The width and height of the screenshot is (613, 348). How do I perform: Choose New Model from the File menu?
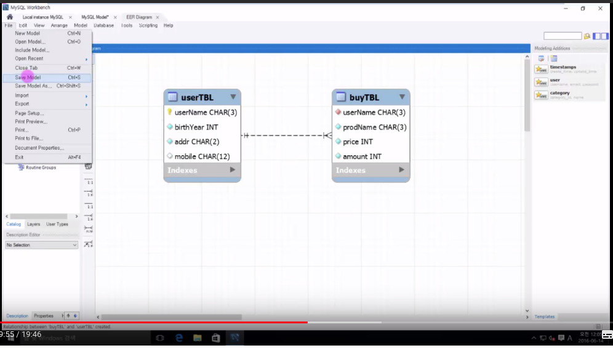tap(47, 33)
